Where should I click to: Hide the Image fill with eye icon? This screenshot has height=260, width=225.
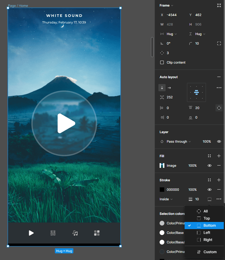(210, 166)
